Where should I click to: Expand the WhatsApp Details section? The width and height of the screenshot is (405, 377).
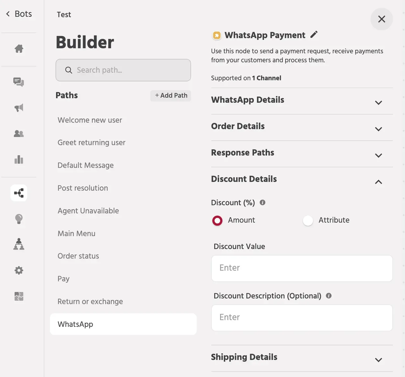click(x=302, y=101)
